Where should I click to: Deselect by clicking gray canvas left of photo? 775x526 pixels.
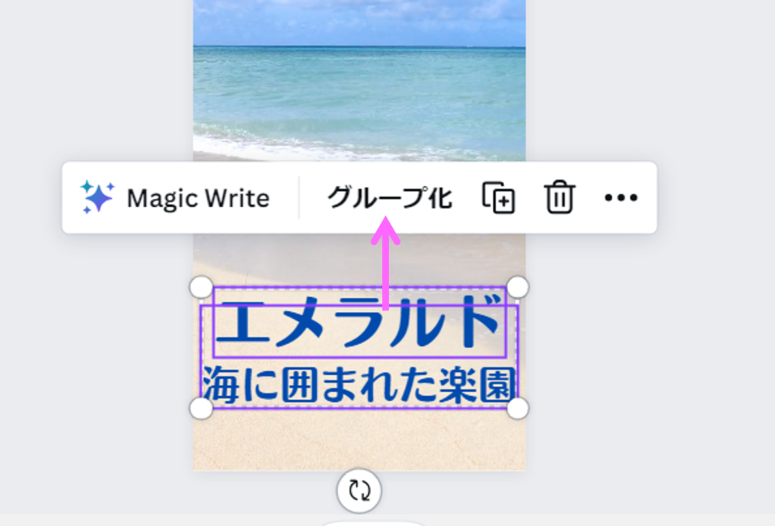[91, 340]
